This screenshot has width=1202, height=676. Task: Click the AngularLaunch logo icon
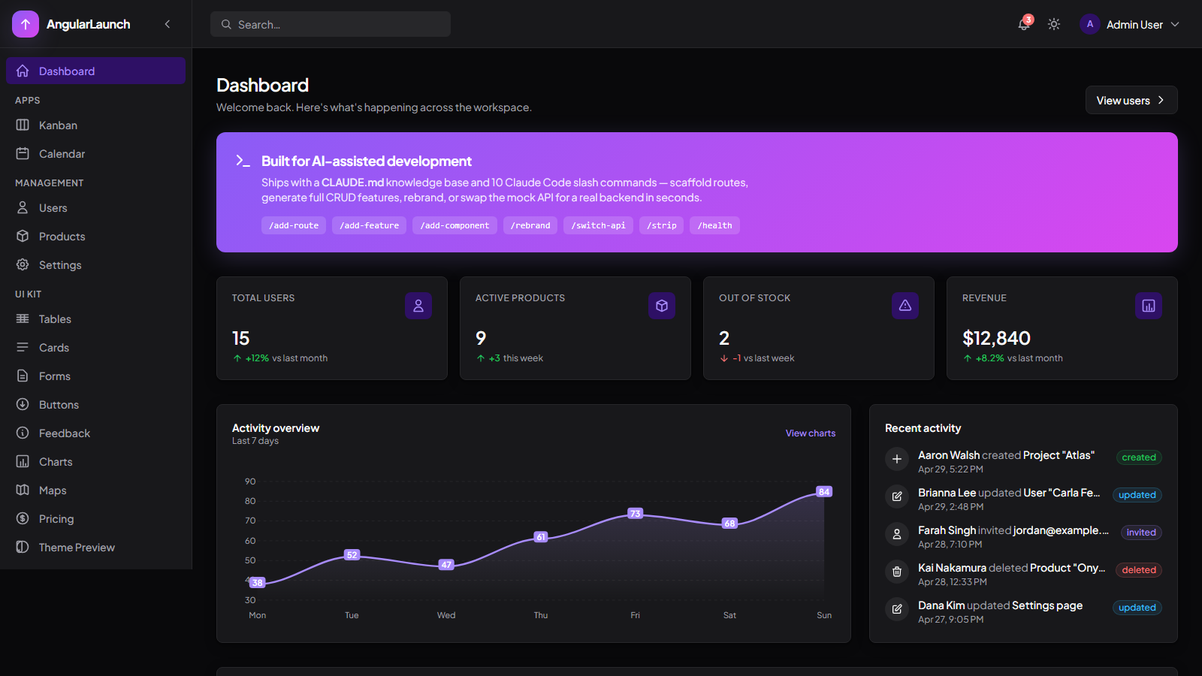[26, 24]
